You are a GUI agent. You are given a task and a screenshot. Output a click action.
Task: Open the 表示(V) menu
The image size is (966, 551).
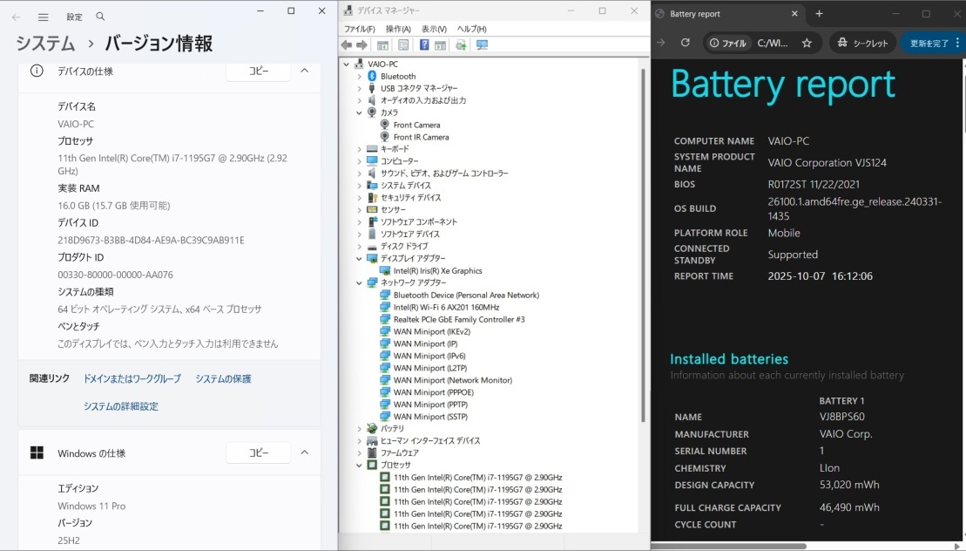(x=434, y=29)
